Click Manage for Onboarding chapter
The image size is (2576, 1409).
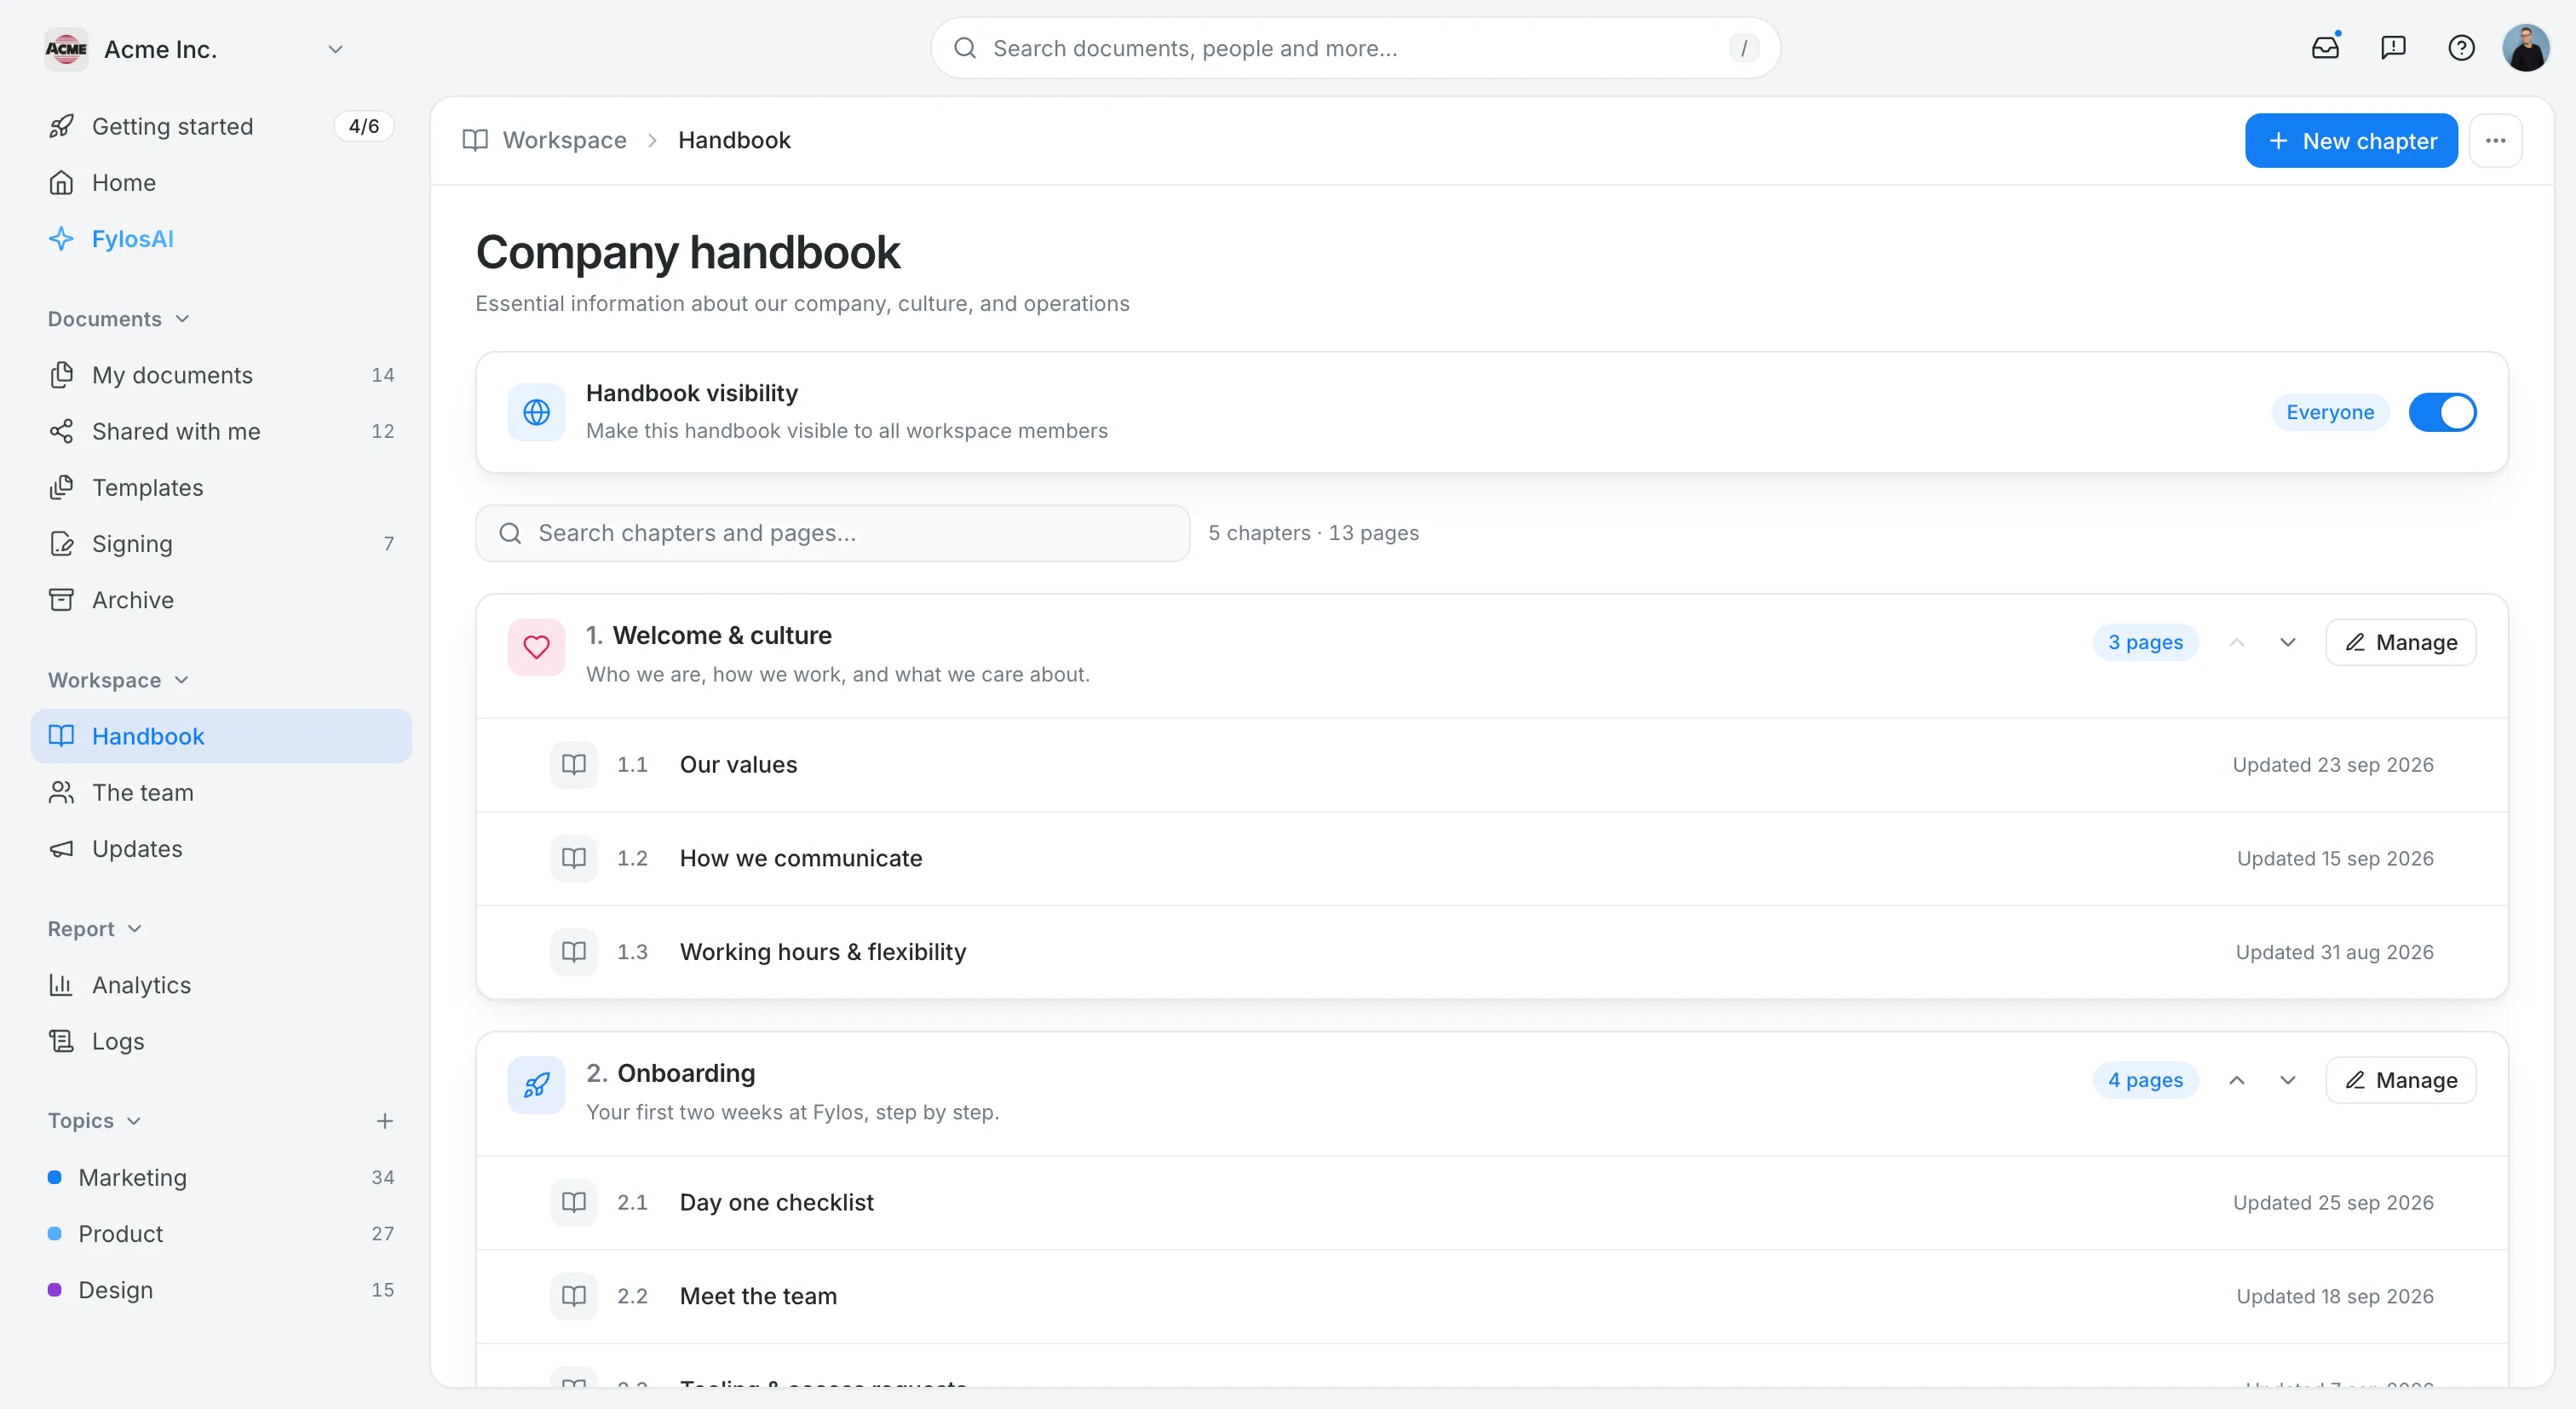[x=2401, y=1081]
